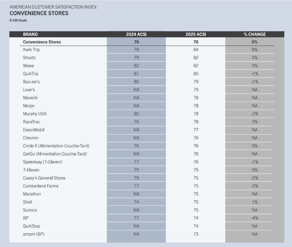Click the Sheetz row label
Screen dimensions: 292x247
pos(29,58)
